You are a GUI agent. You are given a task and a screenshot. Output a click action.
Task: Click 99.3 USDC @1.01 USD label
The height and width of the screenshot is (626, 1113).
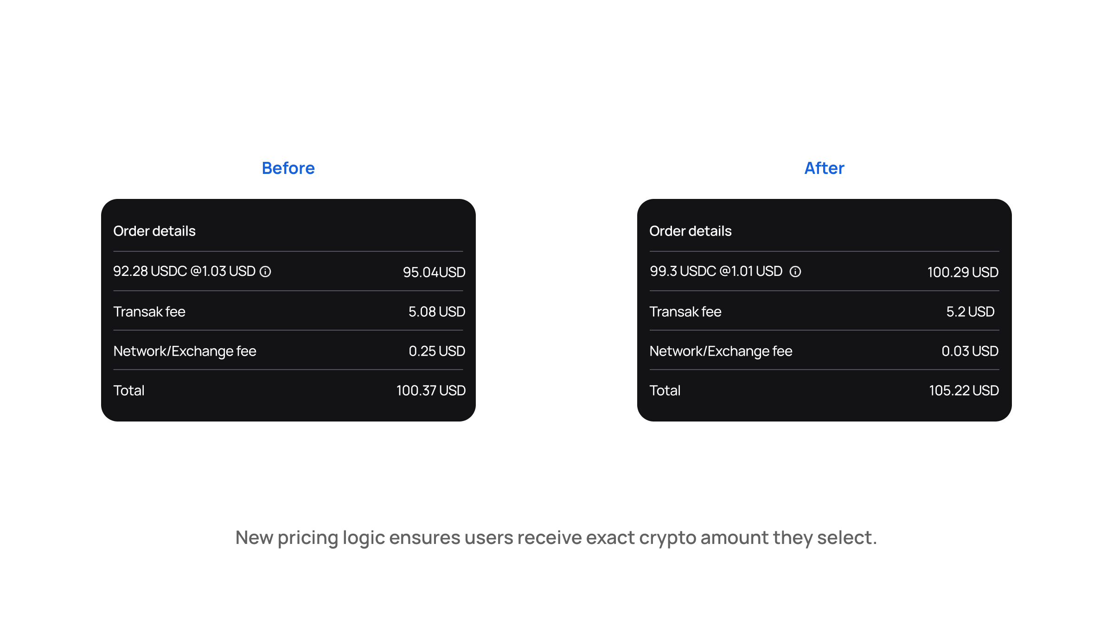[716, 271]
